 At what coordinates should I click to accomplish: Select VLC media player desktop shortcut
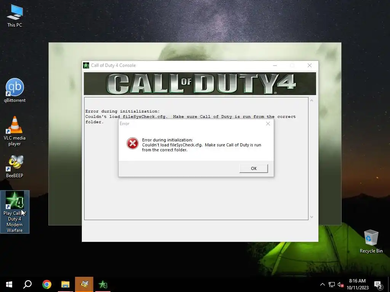(15, 131)
